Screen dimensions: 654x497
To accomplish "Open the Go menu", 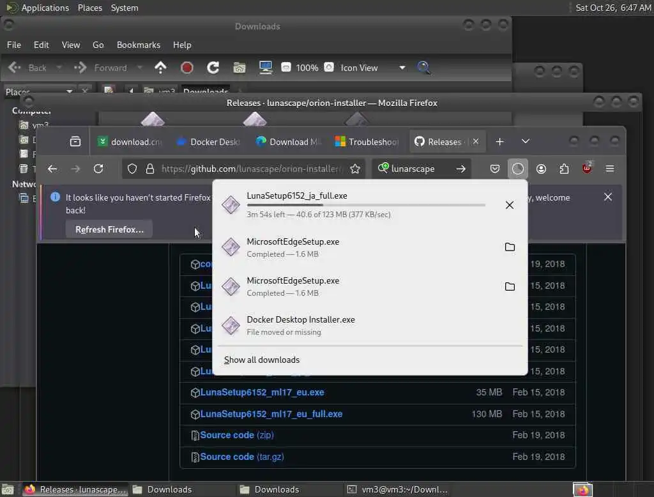I will coord(98,45).
